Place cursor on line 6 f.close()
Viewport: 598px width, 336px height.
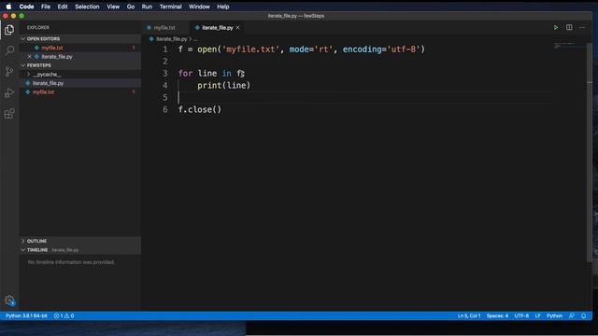pos(200,110)
